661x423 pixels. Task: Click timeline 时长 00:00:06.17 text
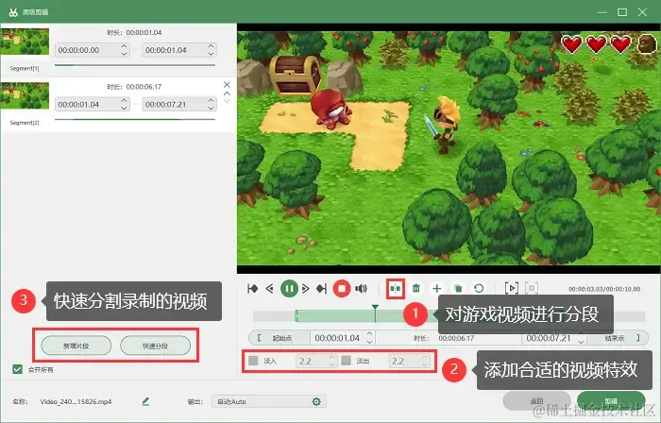tap(445, 338)
